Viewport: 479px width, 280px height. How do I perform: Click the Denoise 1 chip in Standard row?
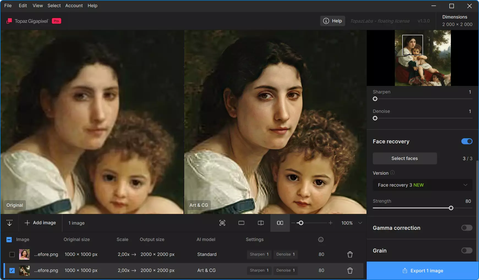pos(285,254)
